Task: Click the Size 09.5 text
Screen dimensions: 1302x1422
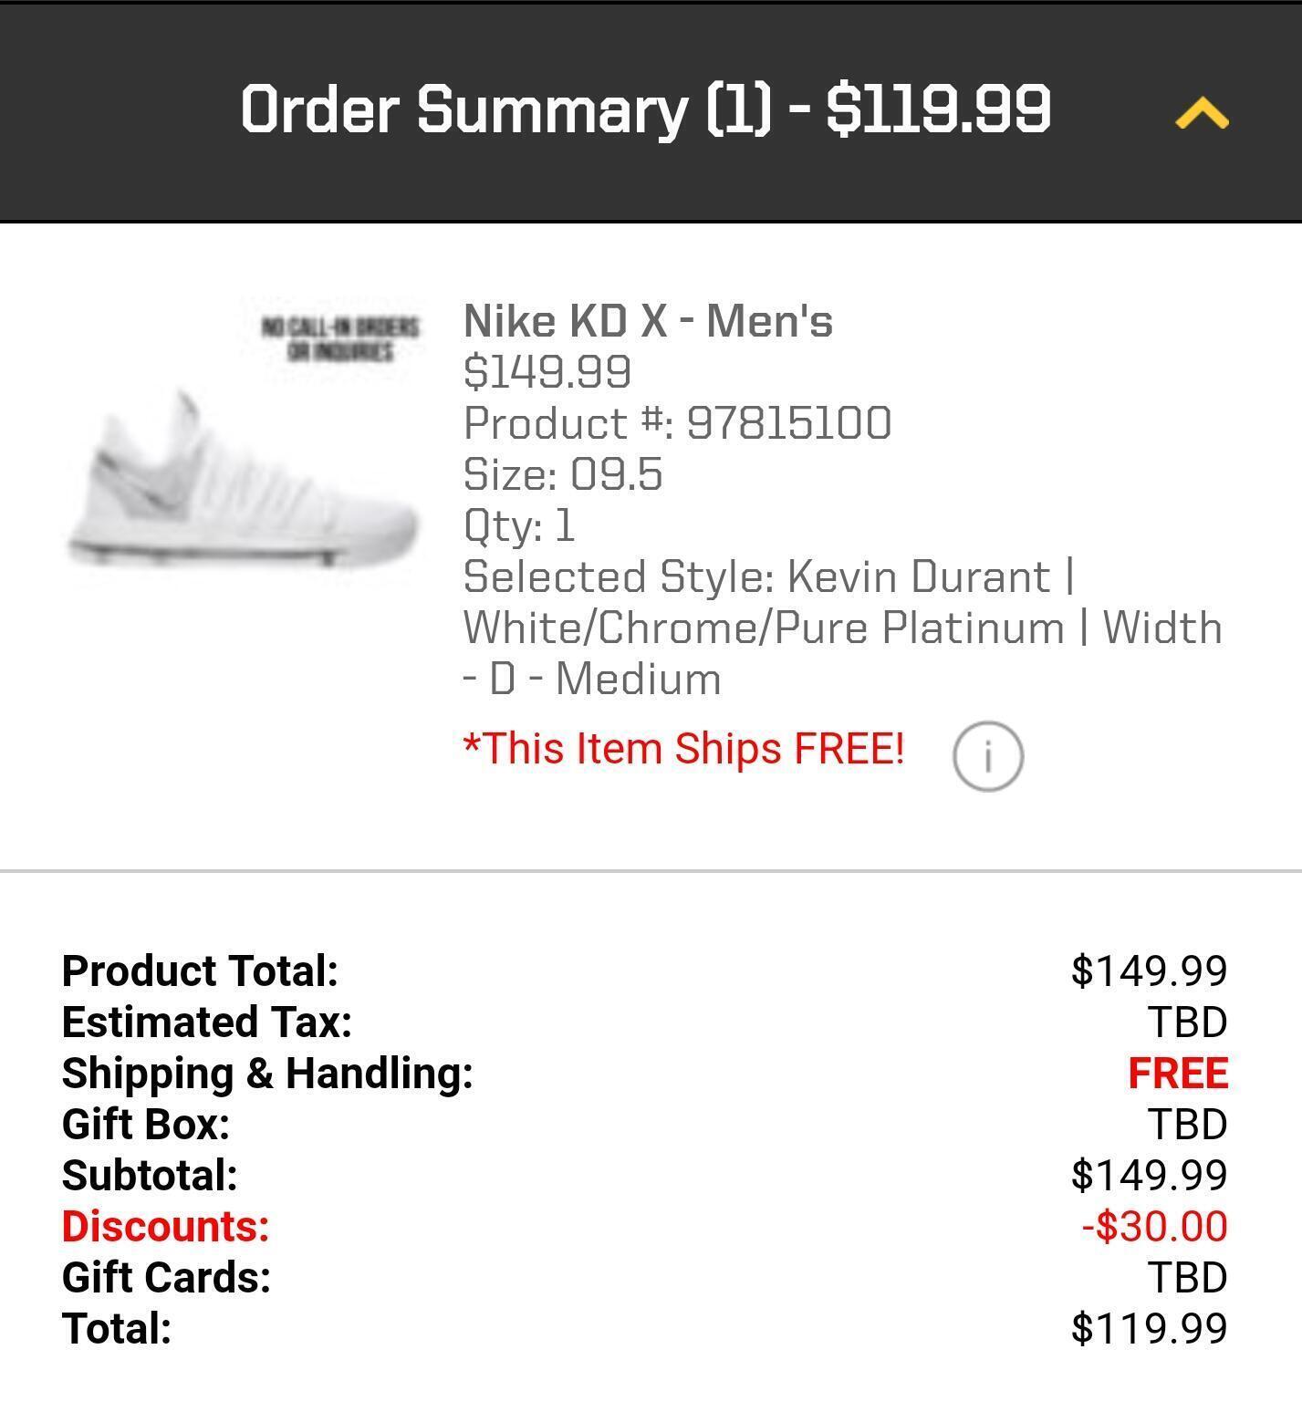Action: (x=563, y=474)
